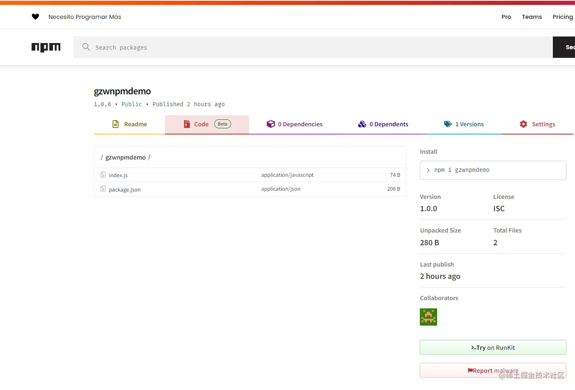Click the 74 B file size

pyautogui.click(x=395, y=175)
